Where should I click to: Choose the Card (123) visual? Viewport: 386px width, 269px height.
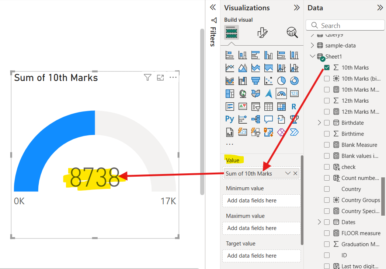click(x=294, y=93)
